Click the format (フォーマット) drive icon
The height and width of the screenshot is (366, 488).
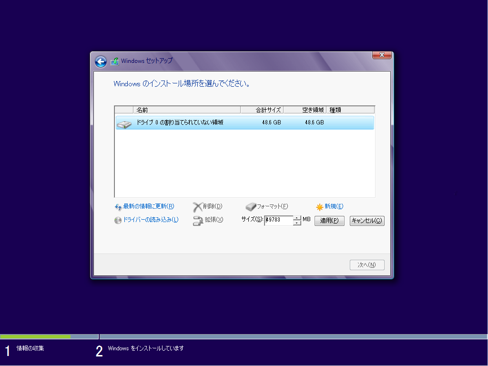[251, 207]
